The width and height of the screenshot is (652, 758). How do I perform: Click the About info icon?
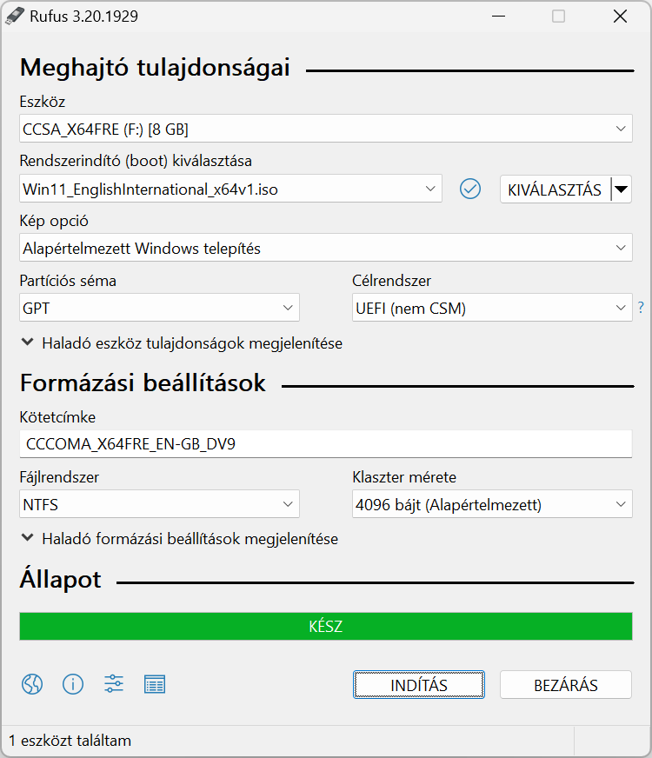click(73, 684)
